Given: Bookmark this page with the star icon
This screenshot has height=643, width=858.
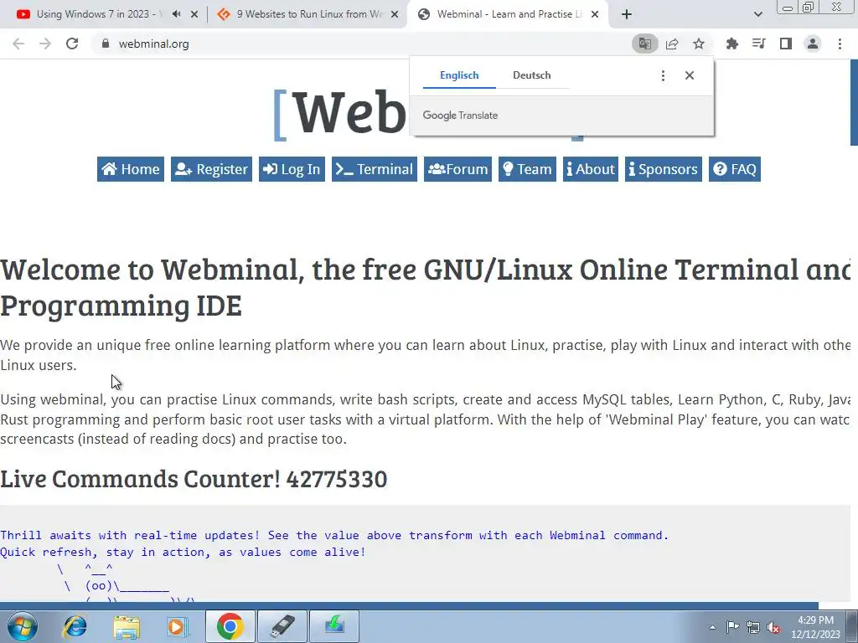Looking at the screenshot, I should coord(699,44).
